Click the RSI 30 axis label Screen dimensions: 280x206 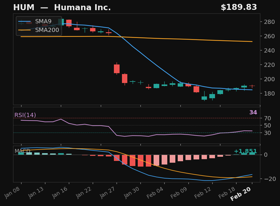tap(267, 133)
